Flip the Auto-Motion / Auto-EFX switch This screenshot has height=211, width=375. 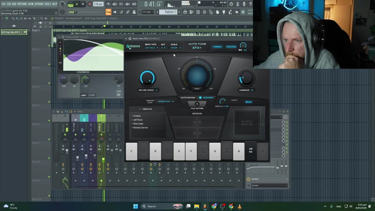(x=200, y=98)
